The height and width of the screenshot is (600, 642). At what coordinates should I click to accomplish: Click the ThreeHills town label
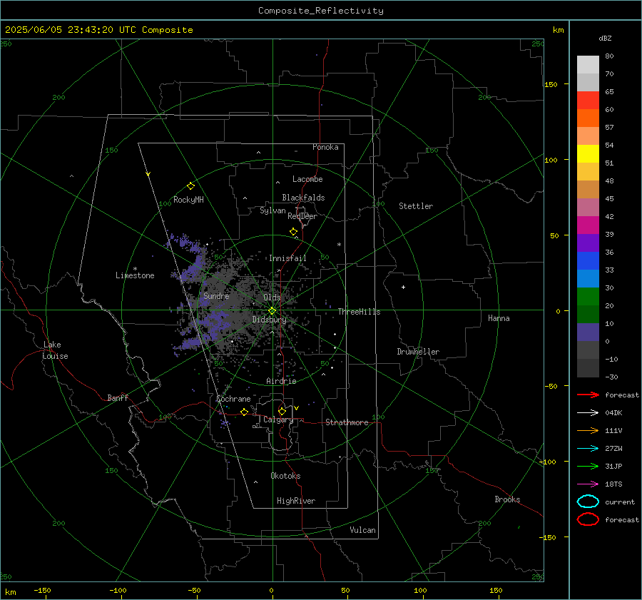click(359, 312)
